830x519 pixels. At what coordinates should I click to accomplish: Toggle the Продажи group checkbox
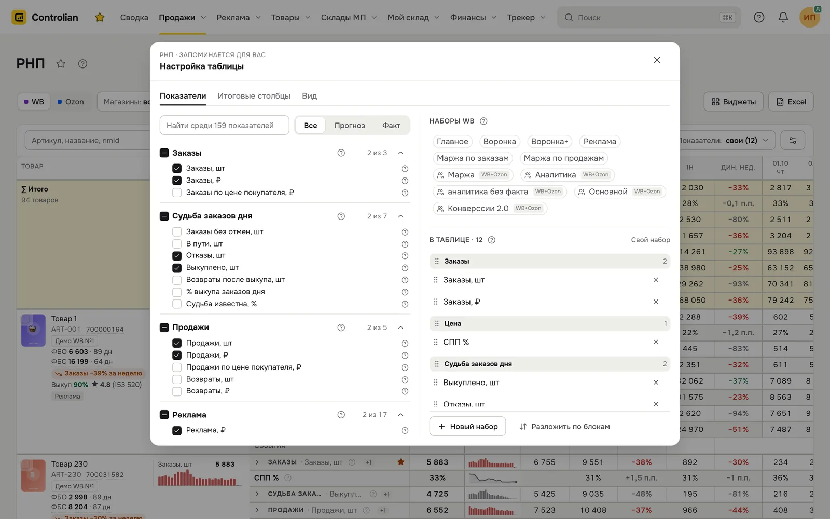[x=164, y=327]
